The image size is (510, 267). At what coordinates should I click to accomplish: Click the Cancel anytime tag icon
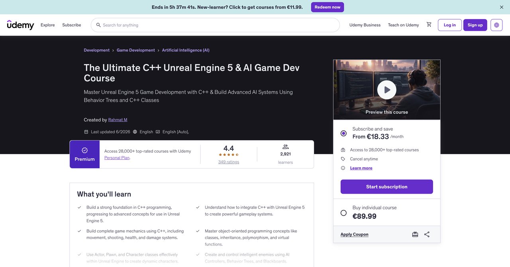pos(343,159)
